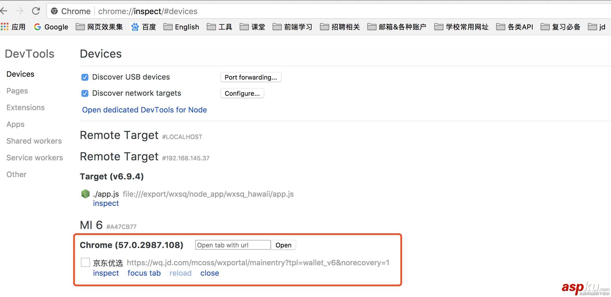This screenshot has height=297, width=611.
Task: Open the Google bookmark
Action: [51, 27]
